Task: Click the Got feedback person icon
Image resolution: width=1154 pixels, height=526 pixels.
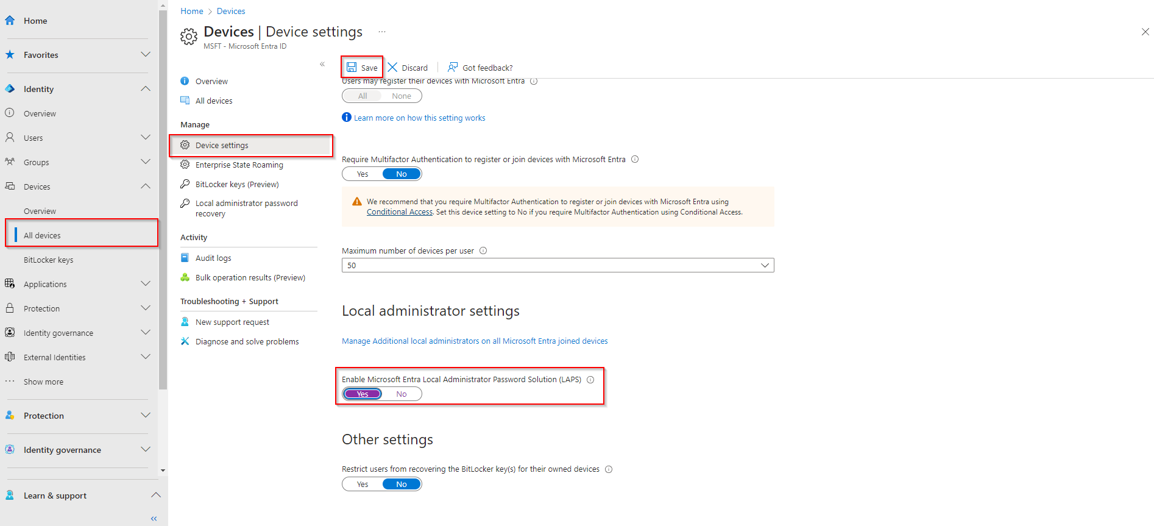Action: pyautogui.click(x=453, y=67)
